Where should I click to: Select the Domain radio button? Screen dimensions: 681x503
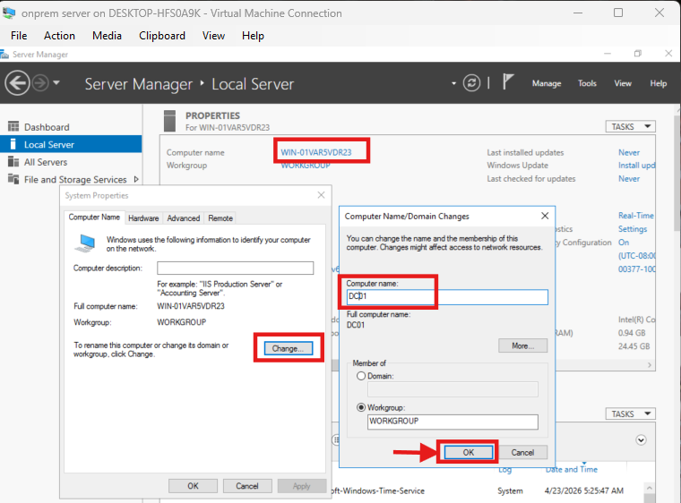[361, 377]
